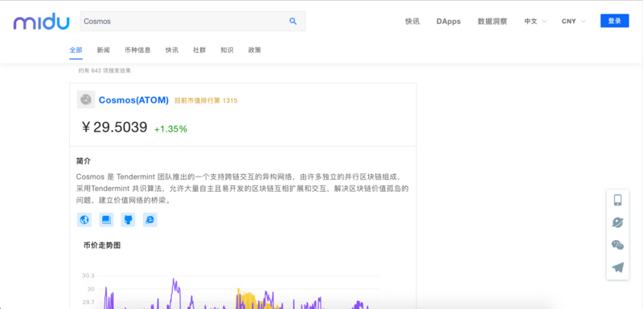Click the midu logo
The height and width of the screenshot is (309, 643).
click(x=41, y=22)
